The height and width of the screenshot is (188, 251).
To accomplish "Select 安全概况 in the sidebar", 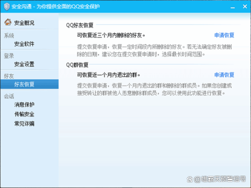I will pyautogui.click(x=24, y=23).
